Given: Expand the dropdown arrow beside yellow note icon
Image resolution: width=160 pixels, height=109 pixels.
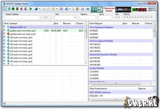Looking at the screenshot, I should pyautogui.click(x=57, y=9).
